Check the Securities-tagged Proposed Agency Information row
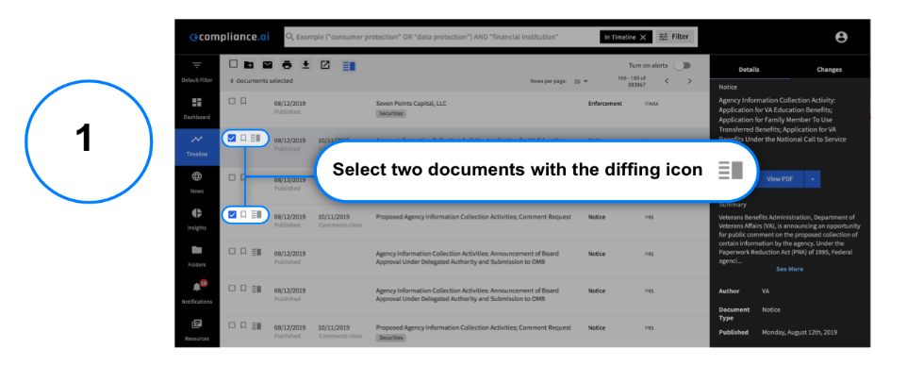Viewport: 907px width, 366px height. (232, 325)
